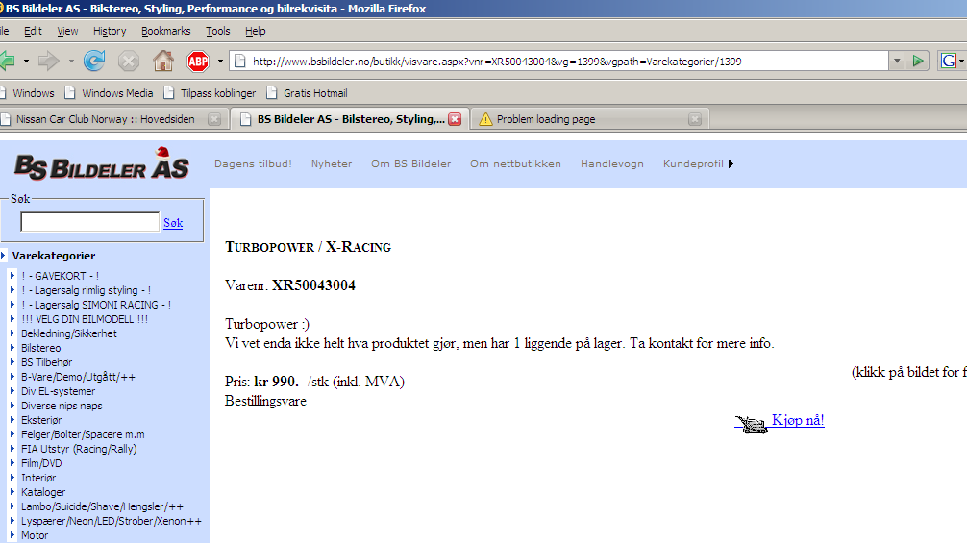The image size is (967, 543).
Task: Close the Nissan Car Club Norway tab
Action: point(214,119)
